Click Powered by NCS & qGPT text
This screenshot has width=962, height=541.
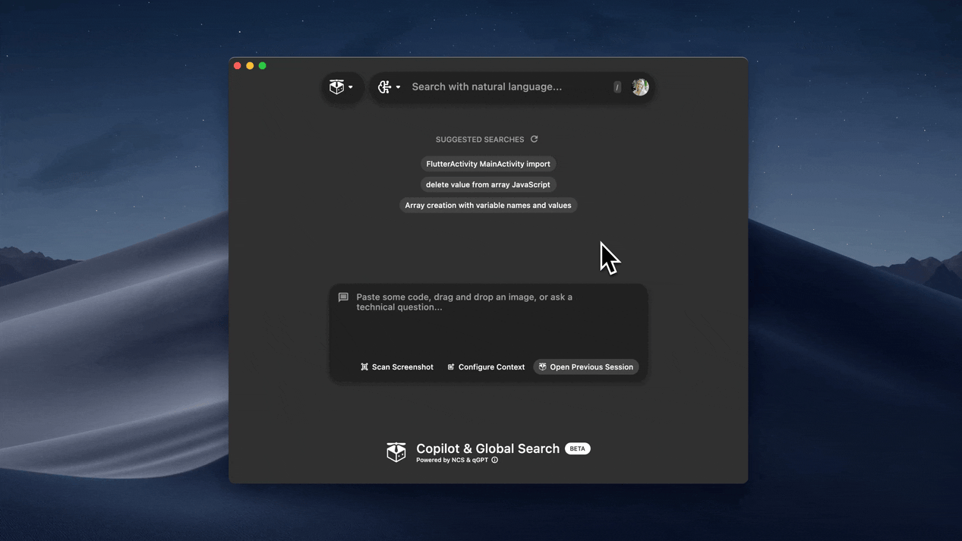coord(453,460)
